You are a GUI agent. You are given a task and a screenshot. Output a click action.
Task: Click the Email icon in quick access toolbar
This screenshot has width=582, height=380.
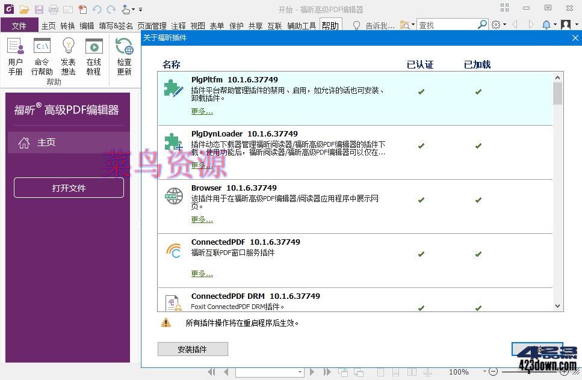coord(68,9)
